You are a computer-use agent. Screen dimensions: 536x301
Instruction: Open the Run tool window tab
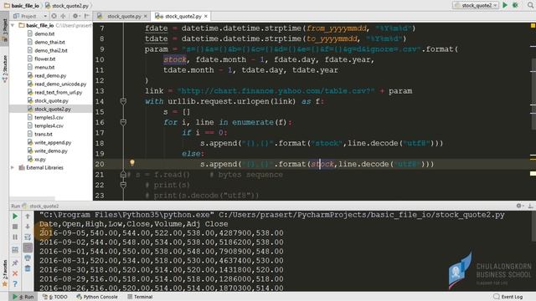coord(23,297)
